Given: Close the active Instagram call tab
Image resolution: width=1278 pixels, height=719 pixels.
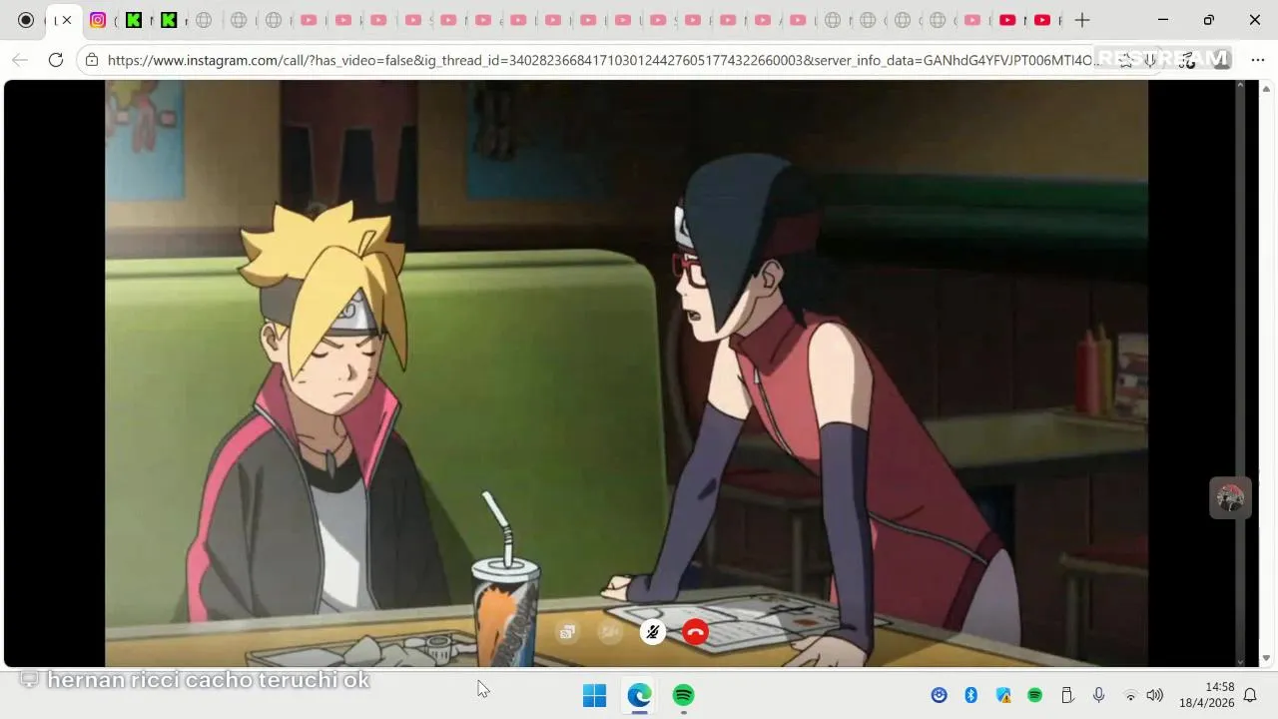Looking at the screenshot, I should point(67,20).
